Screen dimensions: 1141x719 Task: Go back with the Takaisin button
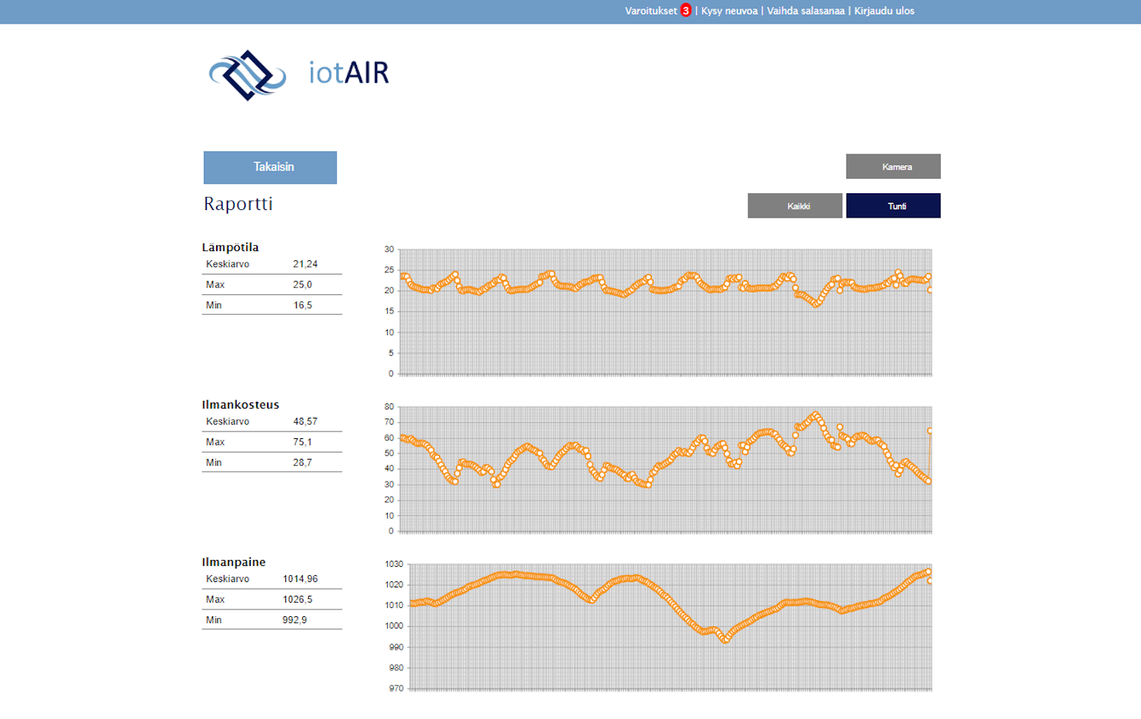[x=270, y=167]
